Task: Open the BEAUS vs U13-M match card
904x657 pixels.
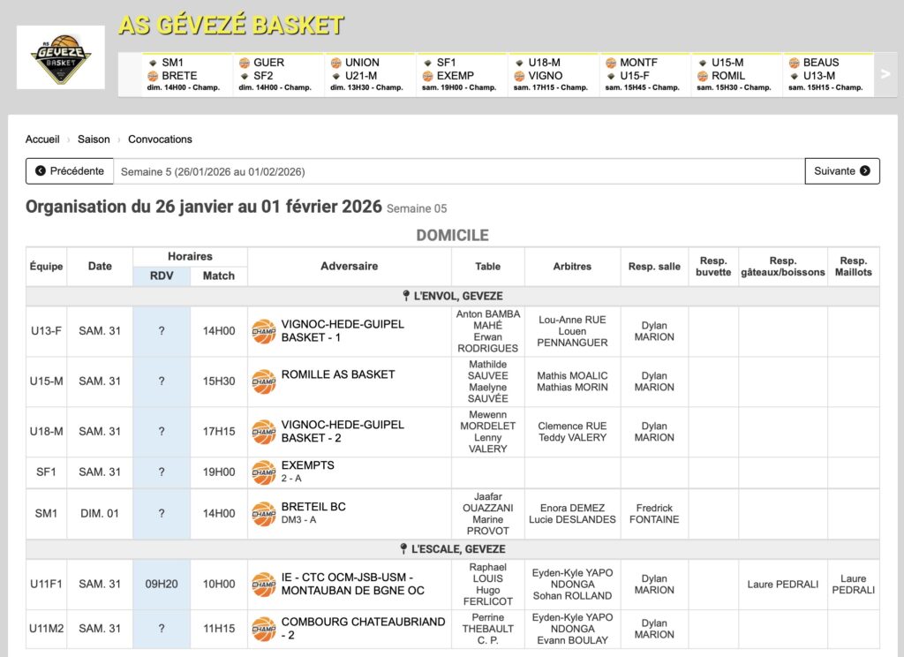Action: coord(827,75)
